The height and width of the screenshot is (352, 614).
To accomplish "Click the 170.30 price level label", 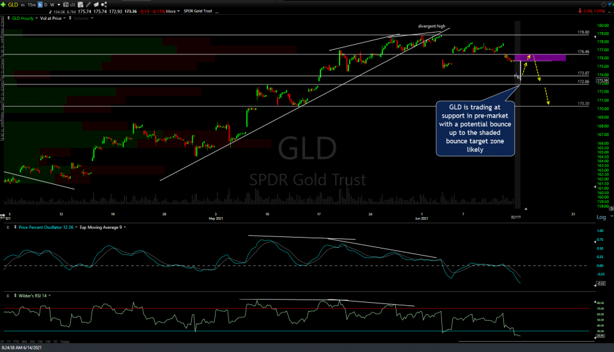I will coord(583,103).
